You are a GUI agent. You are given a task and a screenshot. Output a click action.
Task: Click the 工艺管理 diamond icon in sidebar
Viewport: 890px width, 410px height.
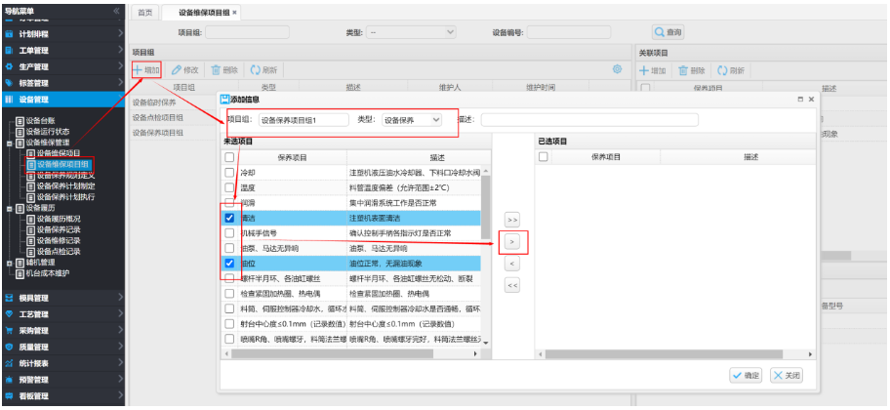point(9,314)
